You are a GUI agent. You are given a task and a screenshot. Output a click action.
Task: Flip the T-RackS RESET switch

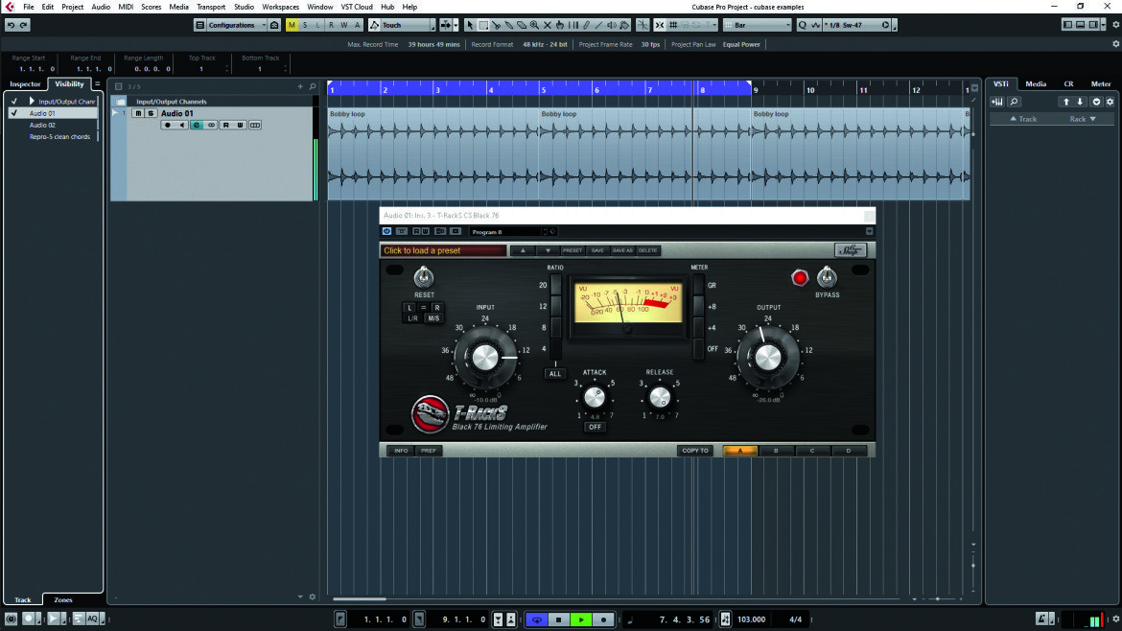(424, 276)
